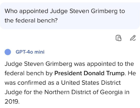
Task: Click the bold President Donald Trump text
Action: (x=90, y=73)
